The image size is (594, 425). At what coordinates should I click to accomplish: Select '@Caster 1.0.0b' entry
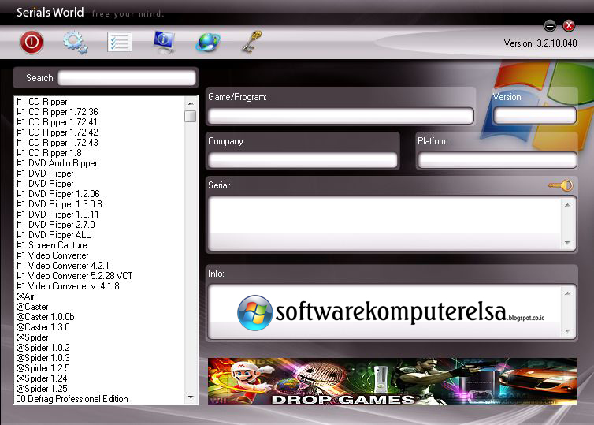(x=45, y=316)
